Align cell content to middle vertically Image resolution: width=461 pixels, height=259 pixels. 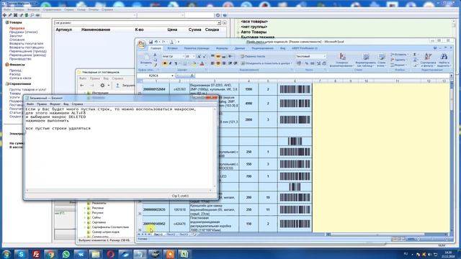click(x=218, y=56)
